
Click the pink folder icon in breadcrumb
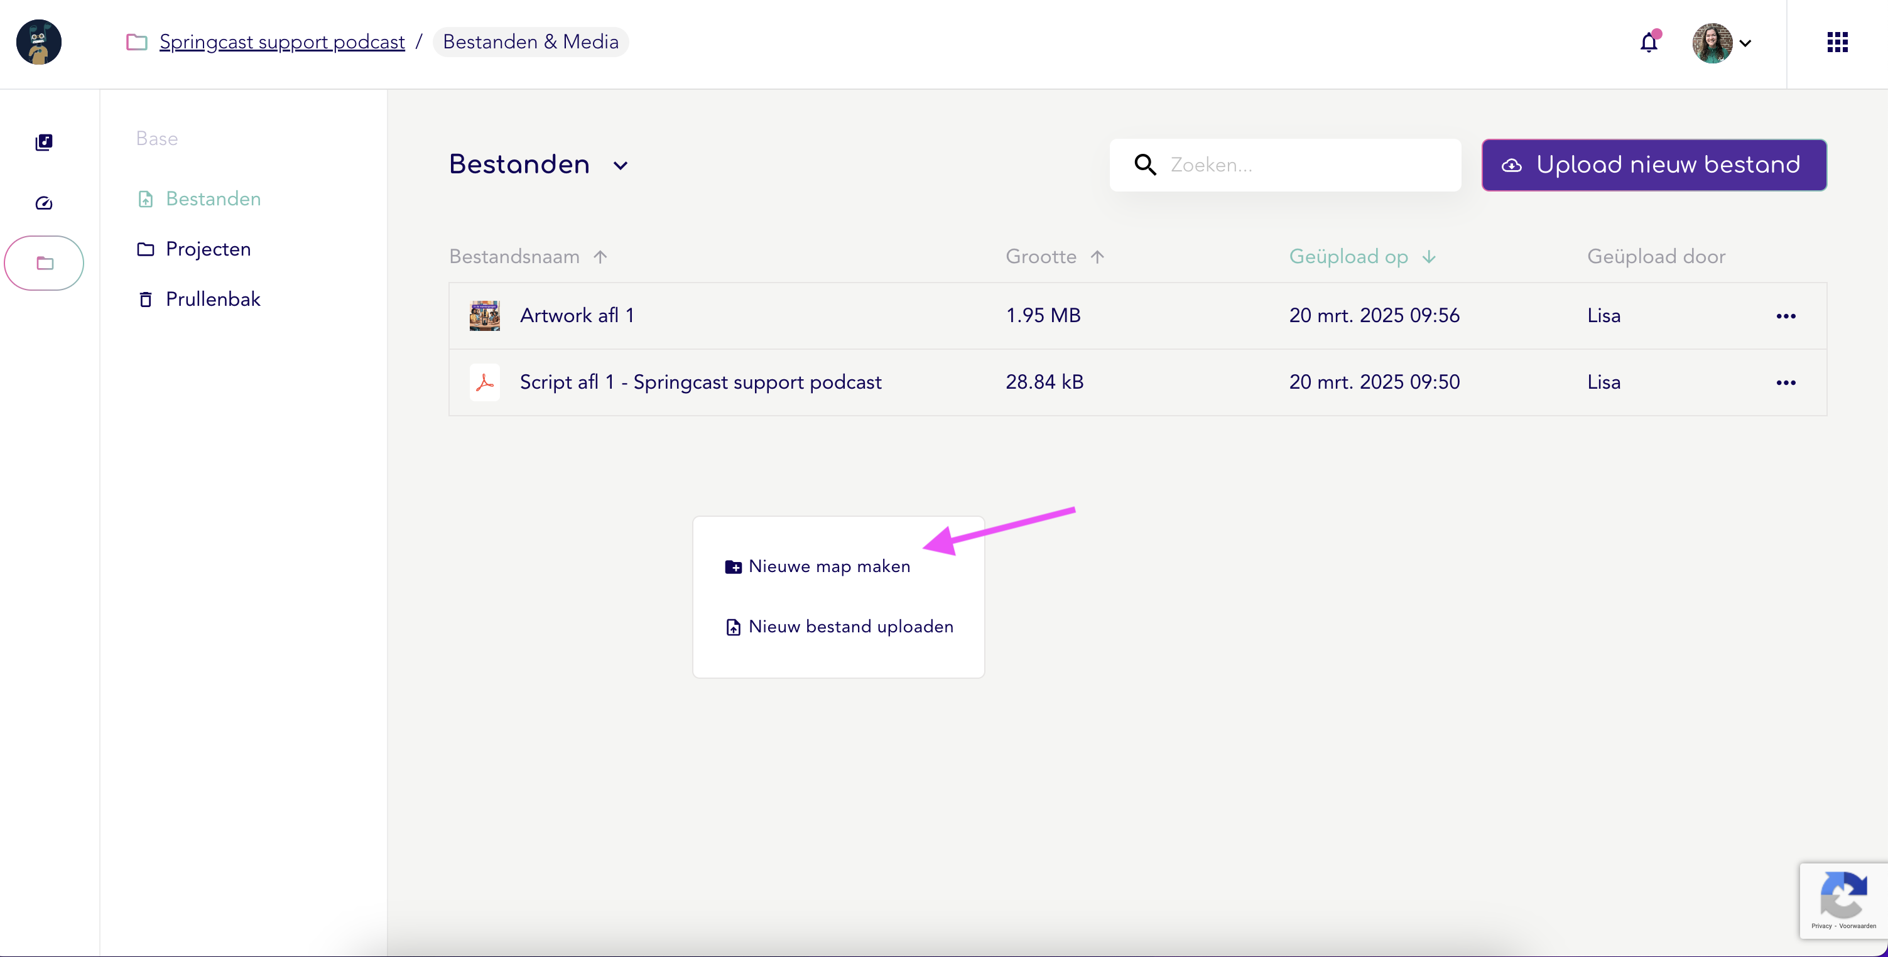tap(137, 42)
